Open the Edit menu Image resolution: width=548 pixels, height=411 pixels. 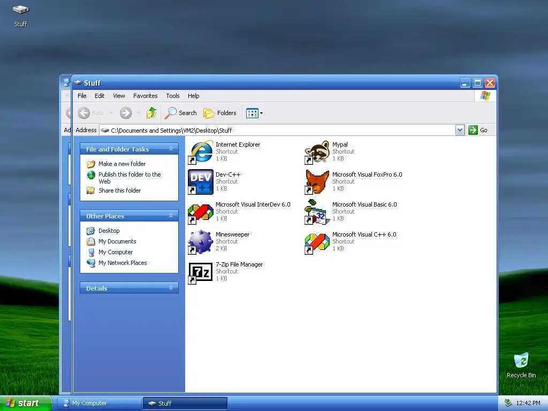tap(100, 96)
